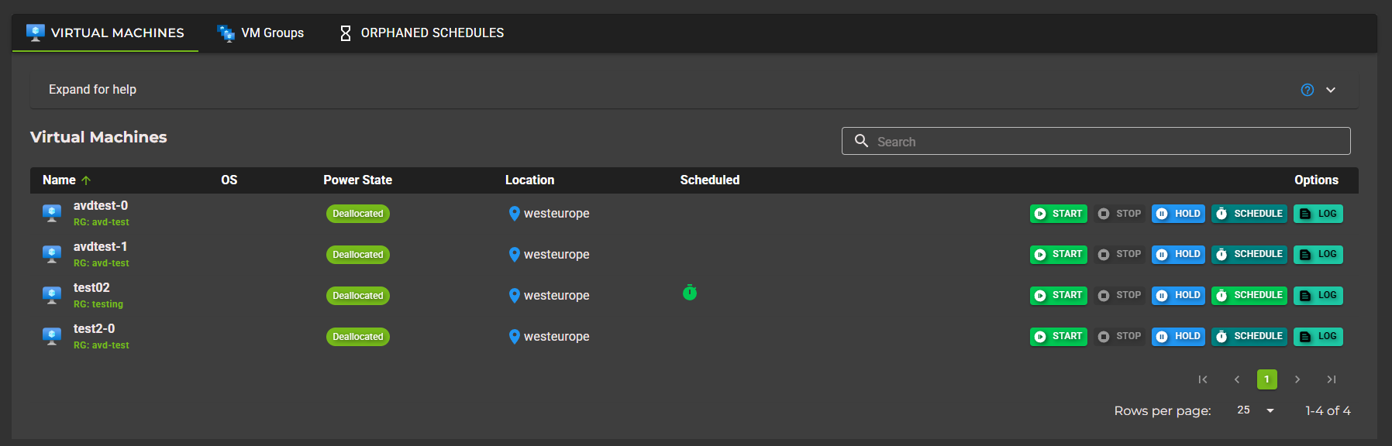Click the search magnifier icon

(861, 141)
